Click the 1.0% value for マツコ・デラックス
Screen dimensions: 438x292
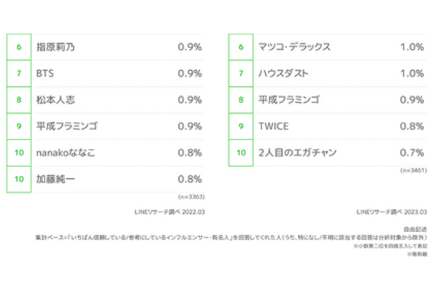tap(412, 47)
